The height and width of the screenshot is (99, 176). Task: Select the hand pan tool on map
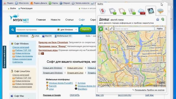(101, 29)
